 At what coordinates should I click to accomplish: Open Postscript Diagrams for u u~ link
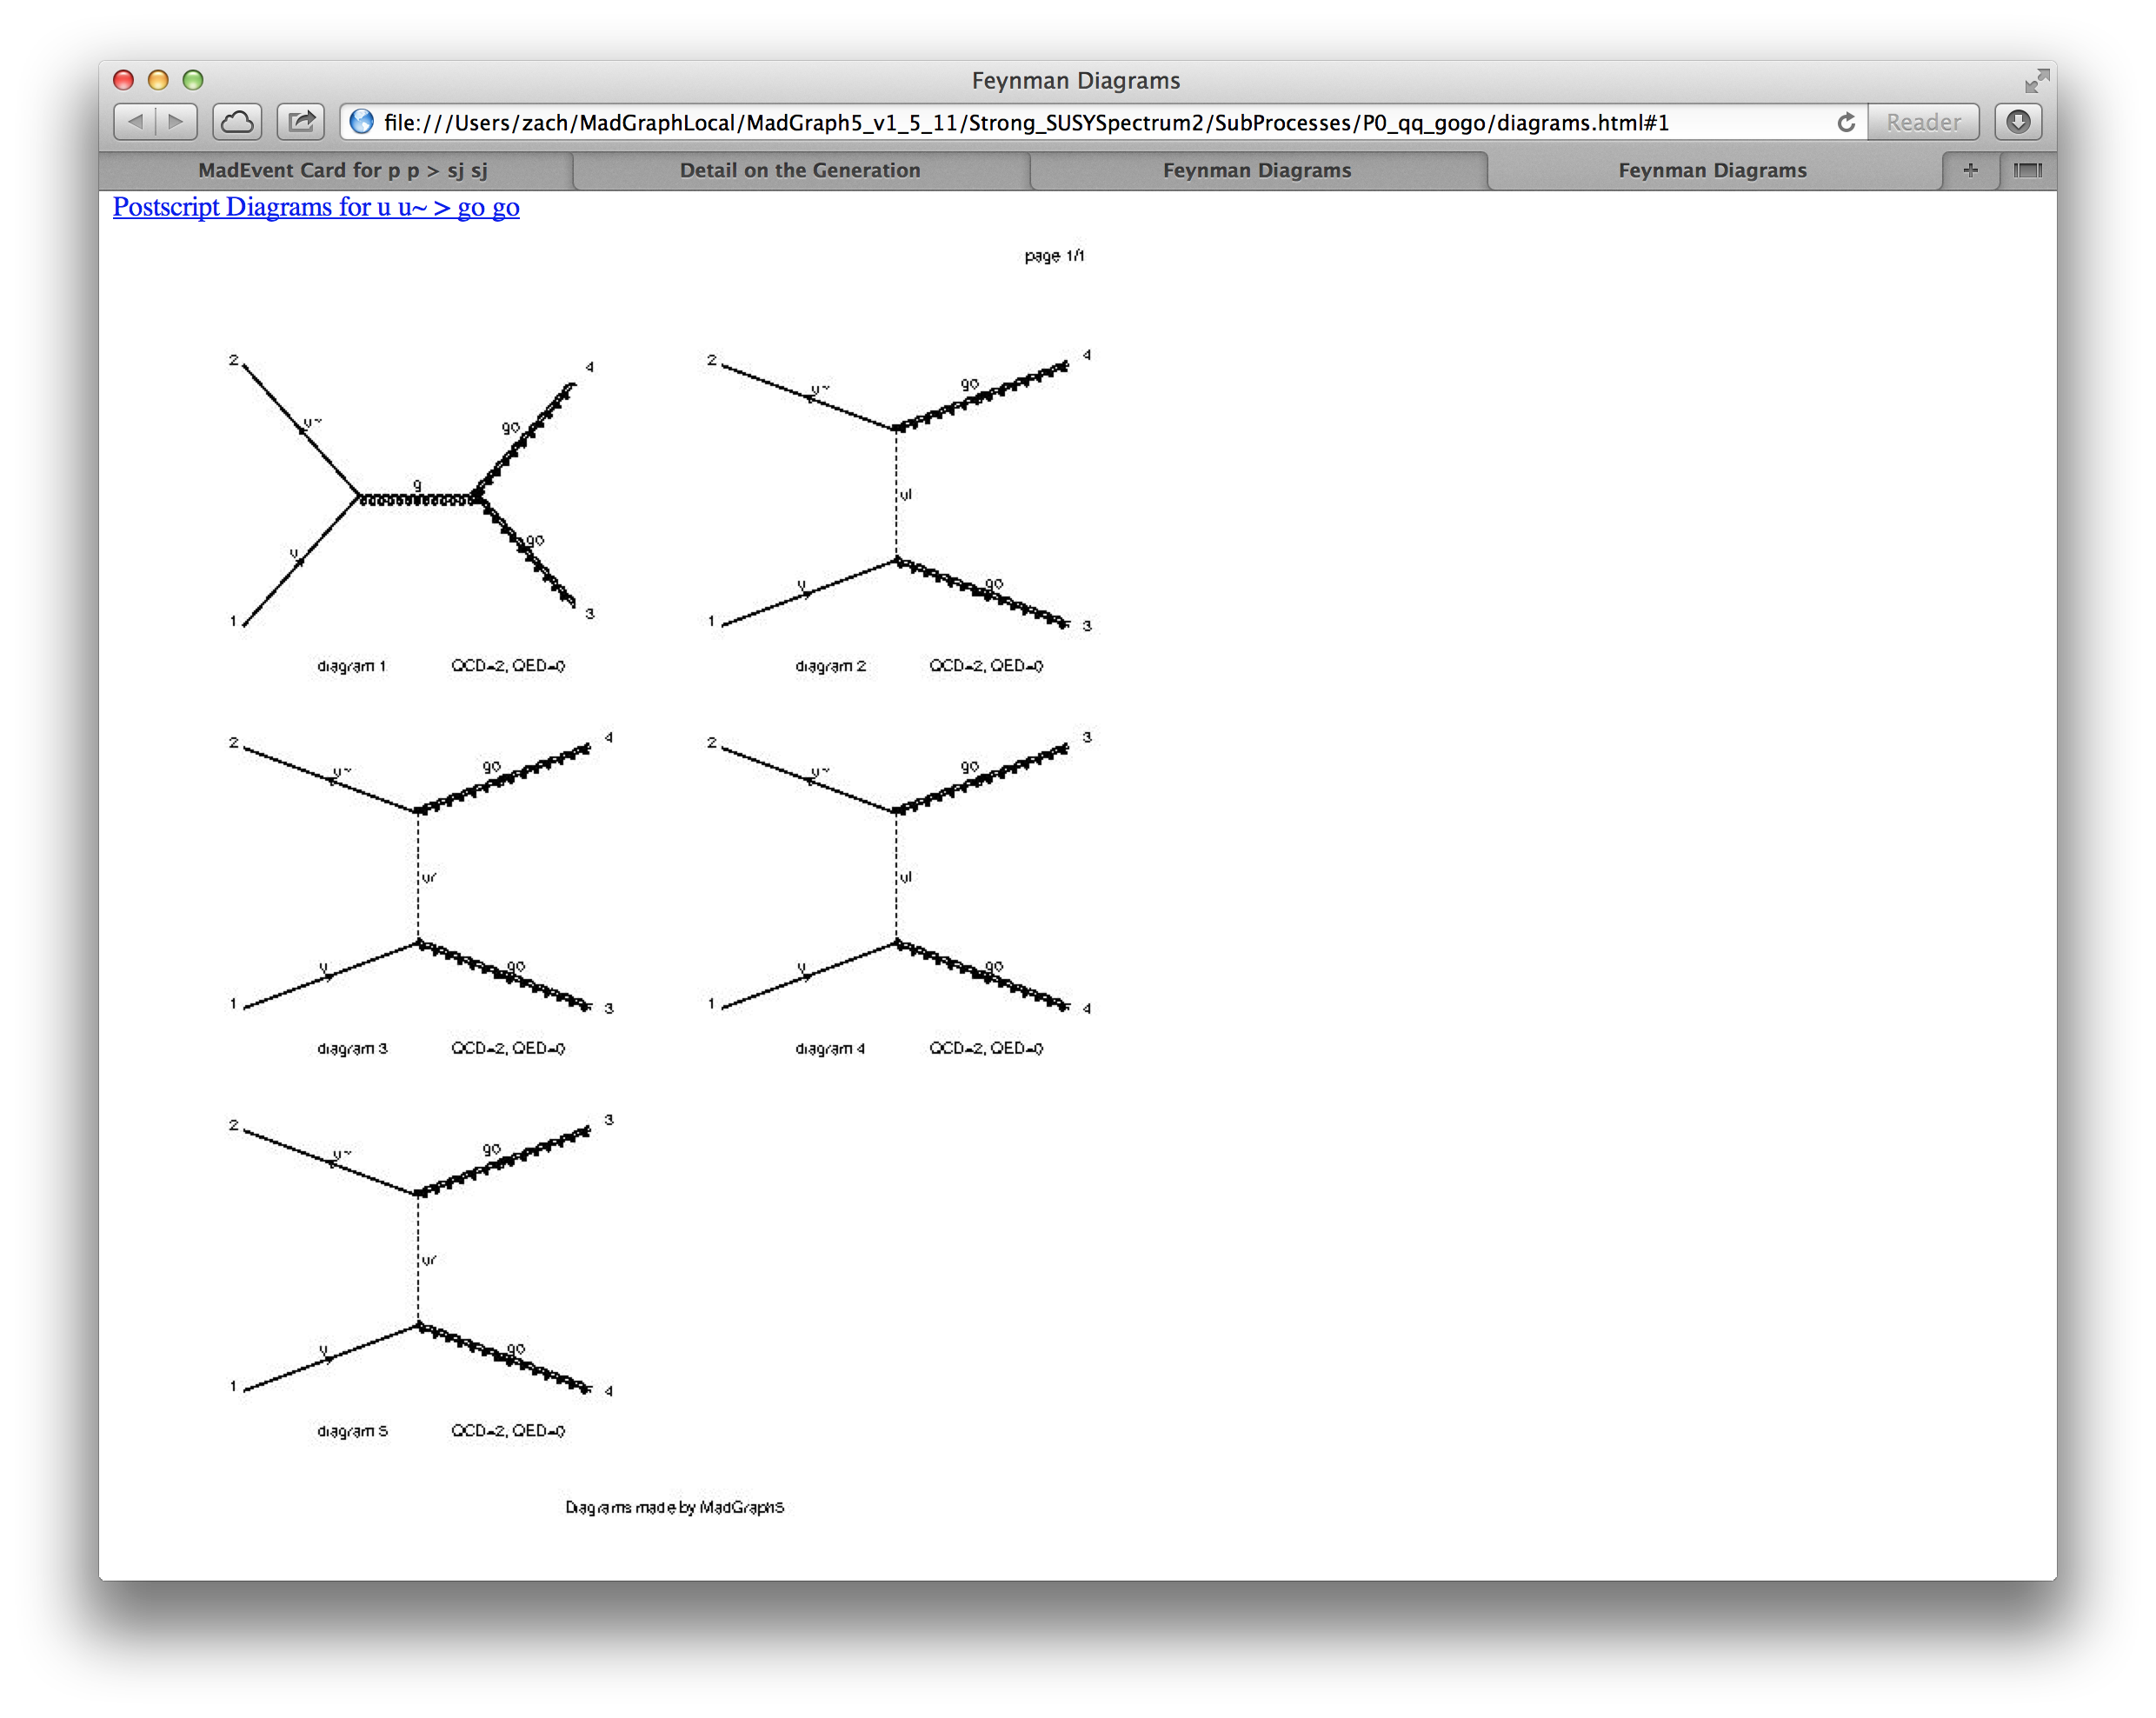316,207
